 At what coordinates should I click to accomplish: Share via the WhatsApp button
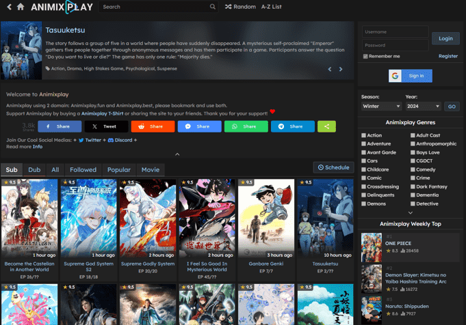(x=246, y=126)
